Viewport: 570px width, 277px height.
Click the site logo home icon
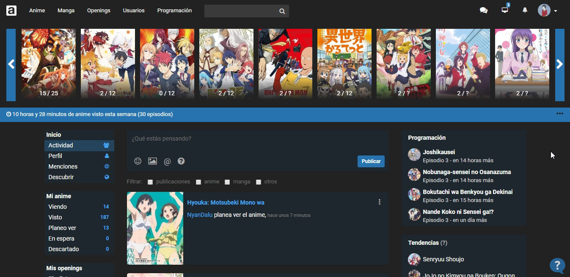[x=11, y=11]
